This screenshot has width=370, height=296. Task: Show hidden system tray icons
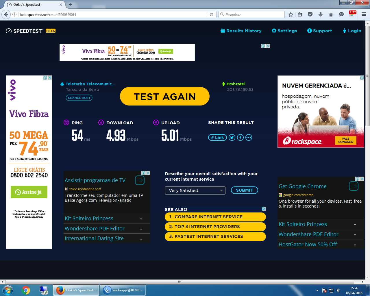click(x=317, y=291)
